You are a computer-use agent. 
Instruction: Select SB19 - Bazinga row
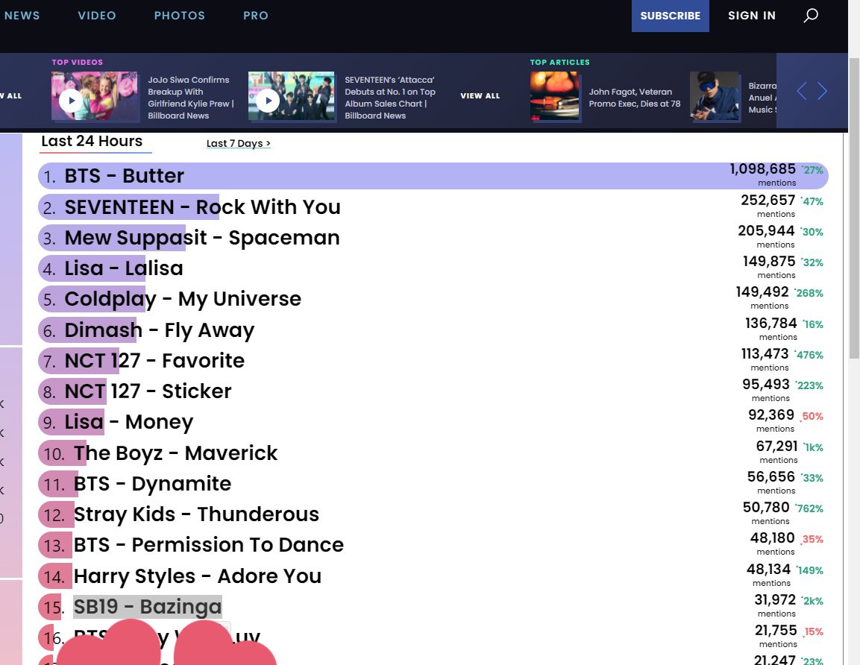point(433,608)
